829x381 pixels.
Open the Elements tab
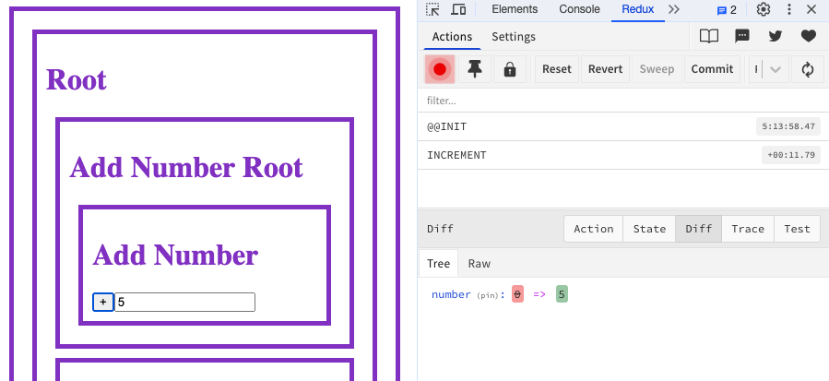click(x=515, y=9)
